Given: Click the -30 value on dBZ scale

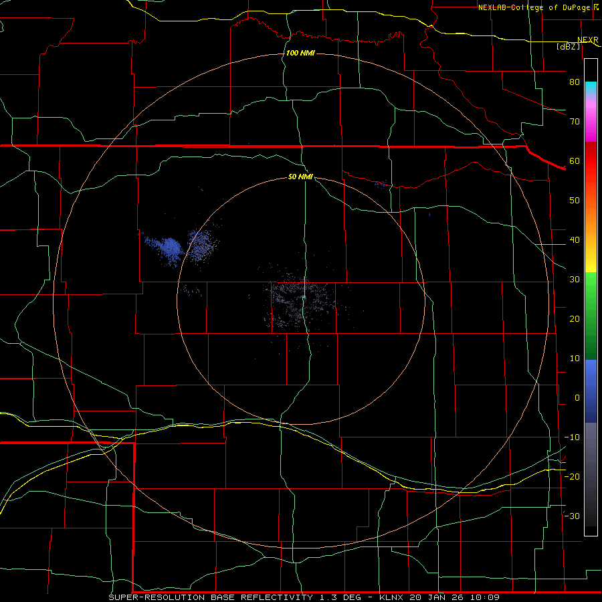Looking at the screenshot, I should point(572,516).
